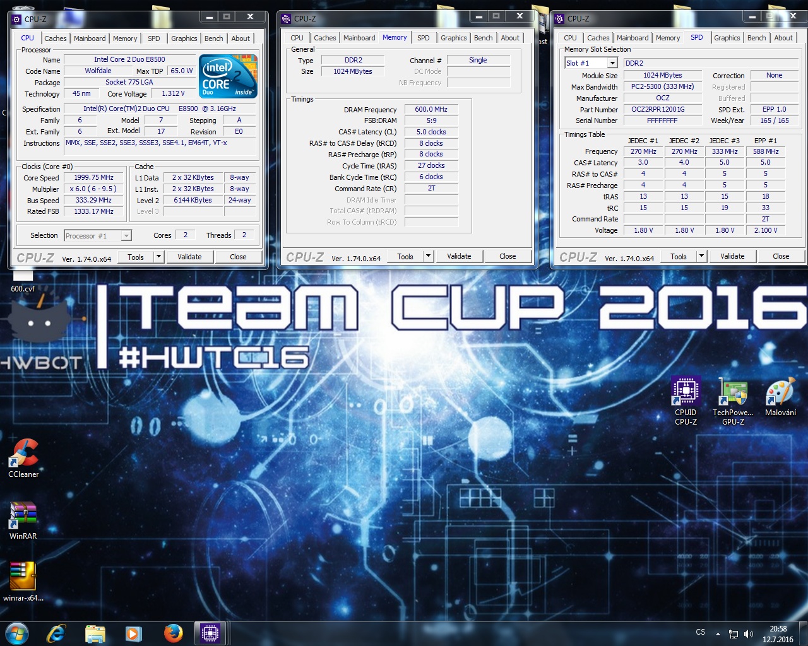808x646 pixels.
Task: Click the Core Speed 1999.75 MHz field
Action: [x=94, y=178]
